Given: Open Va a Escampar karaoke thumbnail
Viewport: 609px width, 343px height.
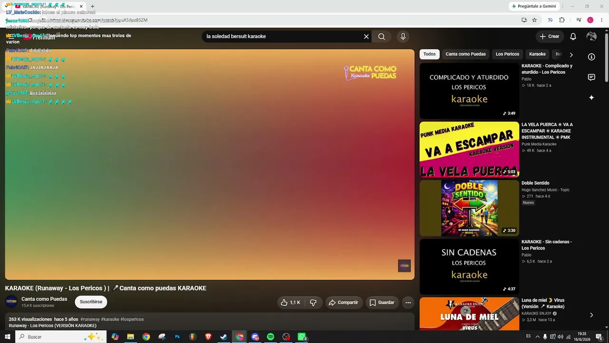Looking at the screenshot, I should [469, 150].
